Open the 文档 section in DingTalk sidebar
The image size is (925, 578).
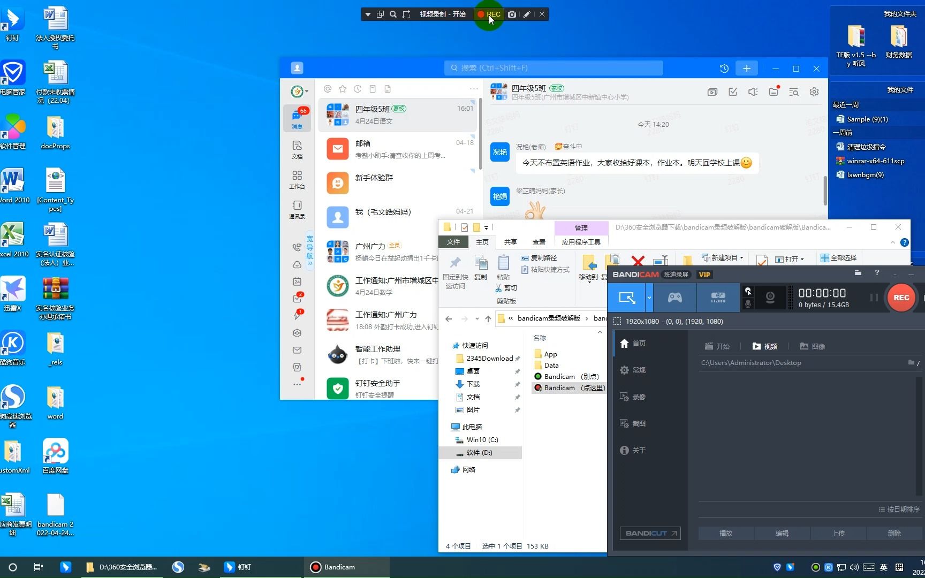[x=297, y=150]
